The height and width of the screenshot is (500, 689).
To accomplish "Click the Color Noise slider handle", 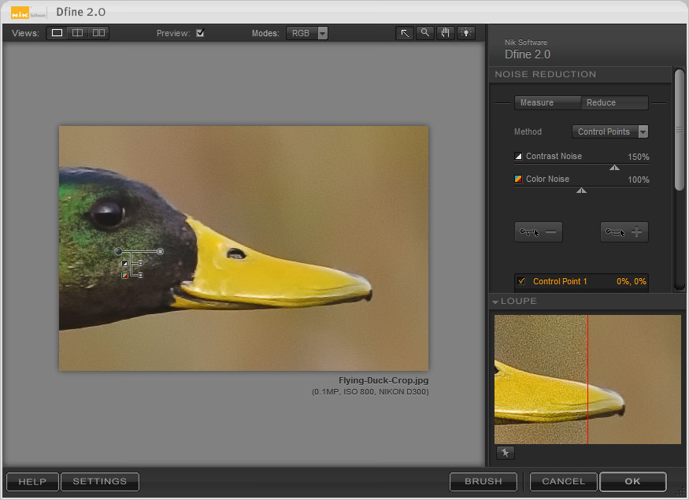I will 581,191.
